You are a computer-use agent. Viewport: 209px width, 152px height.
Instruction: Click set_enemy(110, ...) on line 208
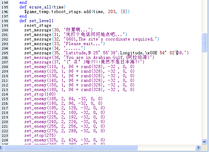click(79, 67)
